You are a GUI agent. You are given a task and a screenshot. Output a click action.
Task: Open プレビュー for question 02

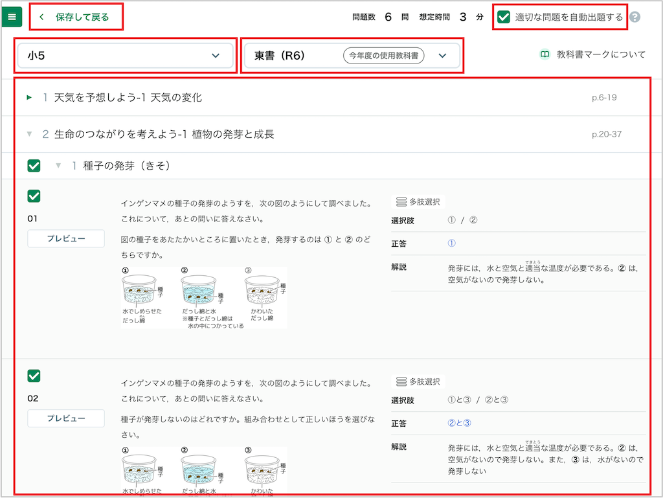[66, 418]
